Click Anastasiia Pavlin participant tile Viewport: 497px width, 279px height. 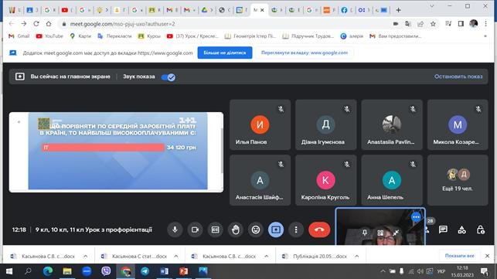click(392, 124)
